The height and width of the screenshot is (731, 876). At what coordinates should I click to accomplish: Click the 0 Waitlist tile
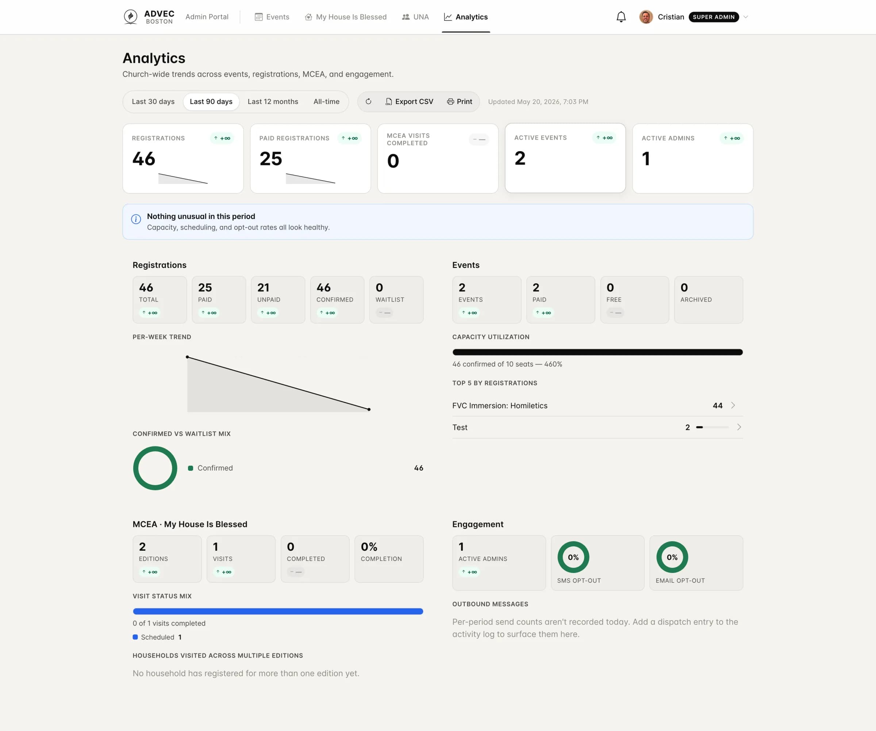click(396, 299)
